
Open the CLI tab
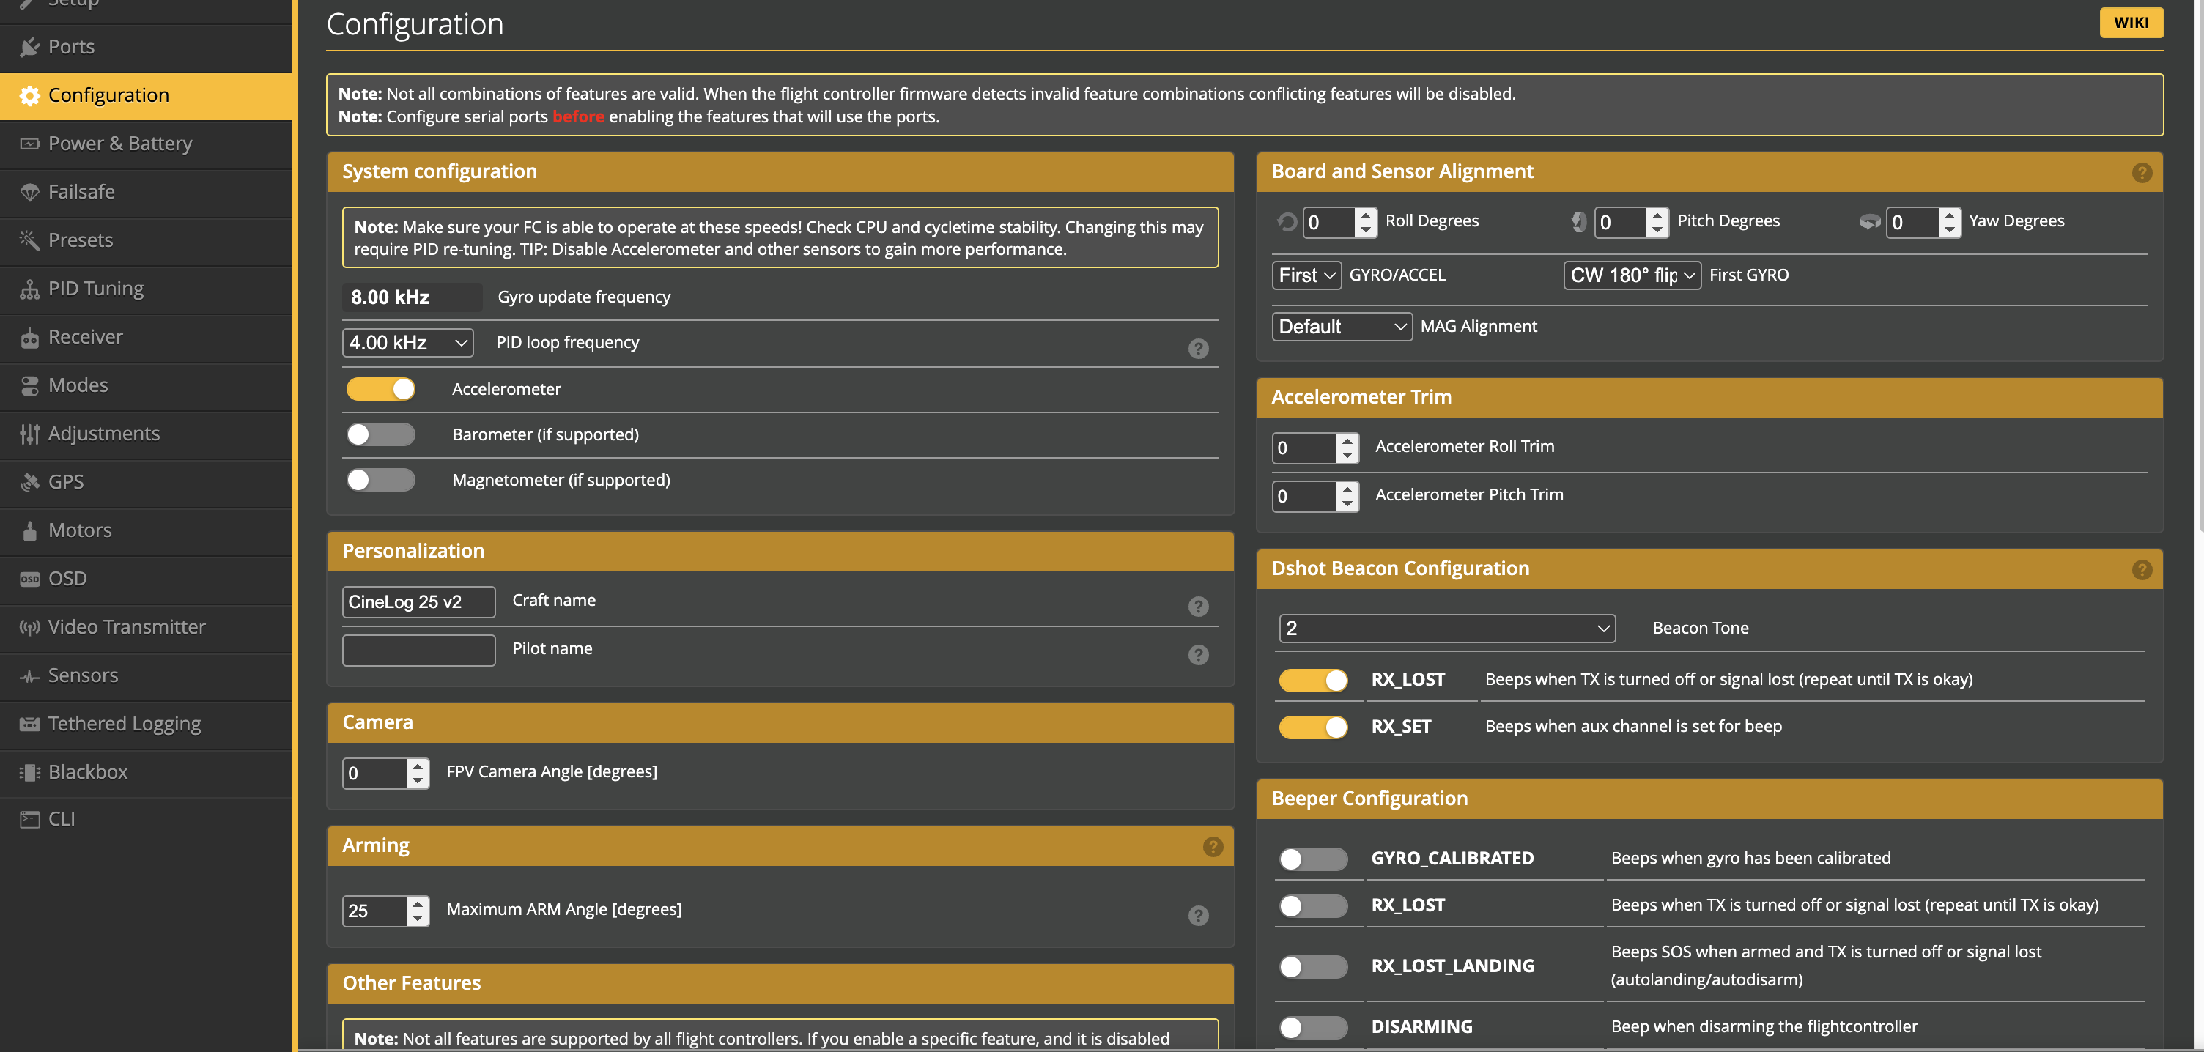[x=62, y=819]
